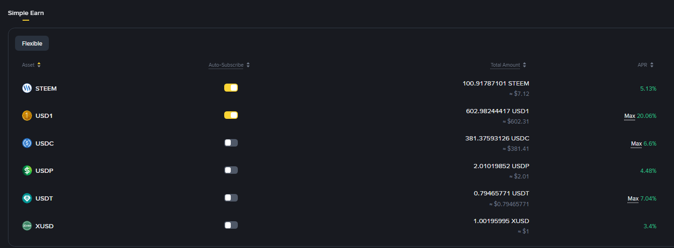Sort by Total Amount column
674x248 pixels.
point(525,65)
